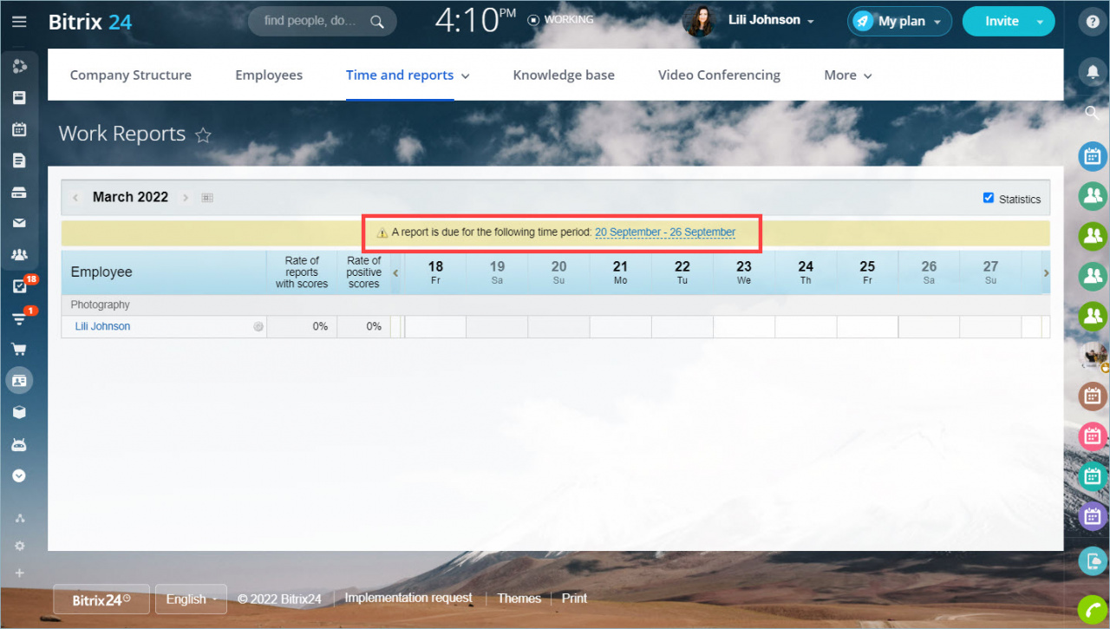Open the 20 September - 26 September report link
Screen dimensions: 1110x629
click(x=665, y=233)
